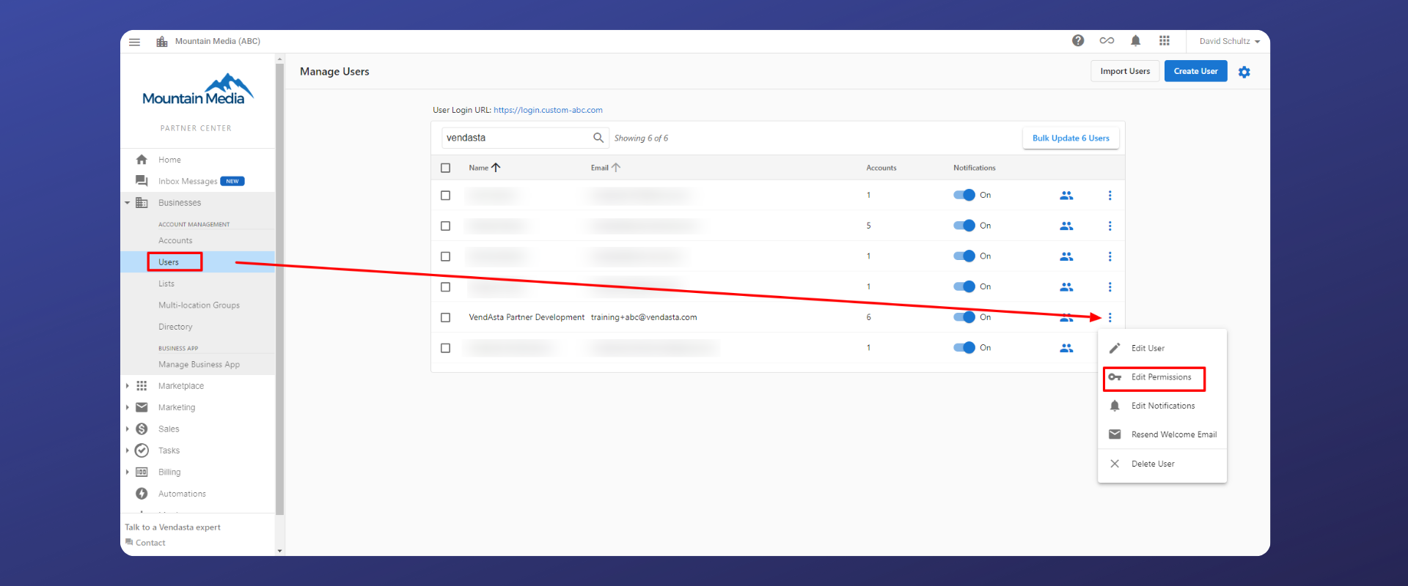Open Users in sidebar
The width and height of the screenshot is (1408, 586).
tap(198, 262)
